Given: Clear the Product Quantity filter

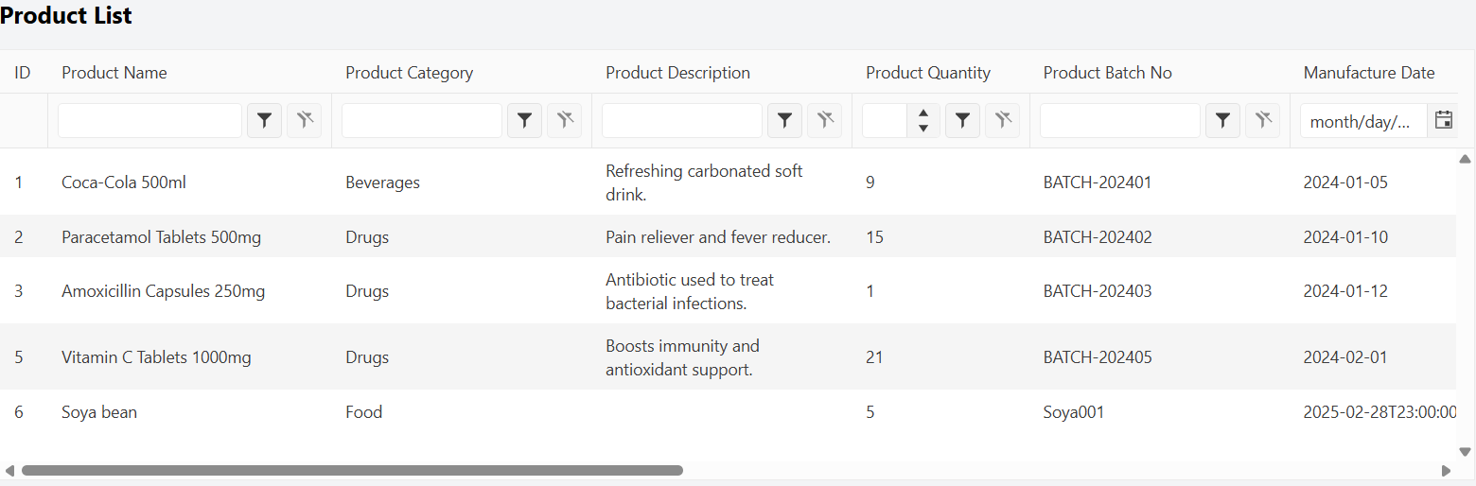Looking at the screenshot, I should tap(1003, 120).
